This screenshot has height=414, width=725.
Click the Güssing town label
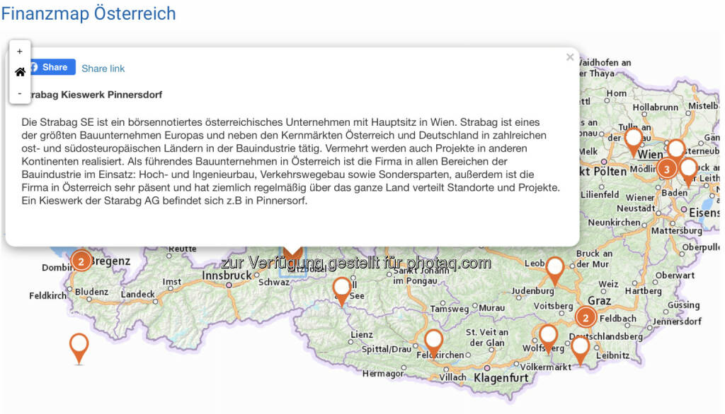[683, 305]
